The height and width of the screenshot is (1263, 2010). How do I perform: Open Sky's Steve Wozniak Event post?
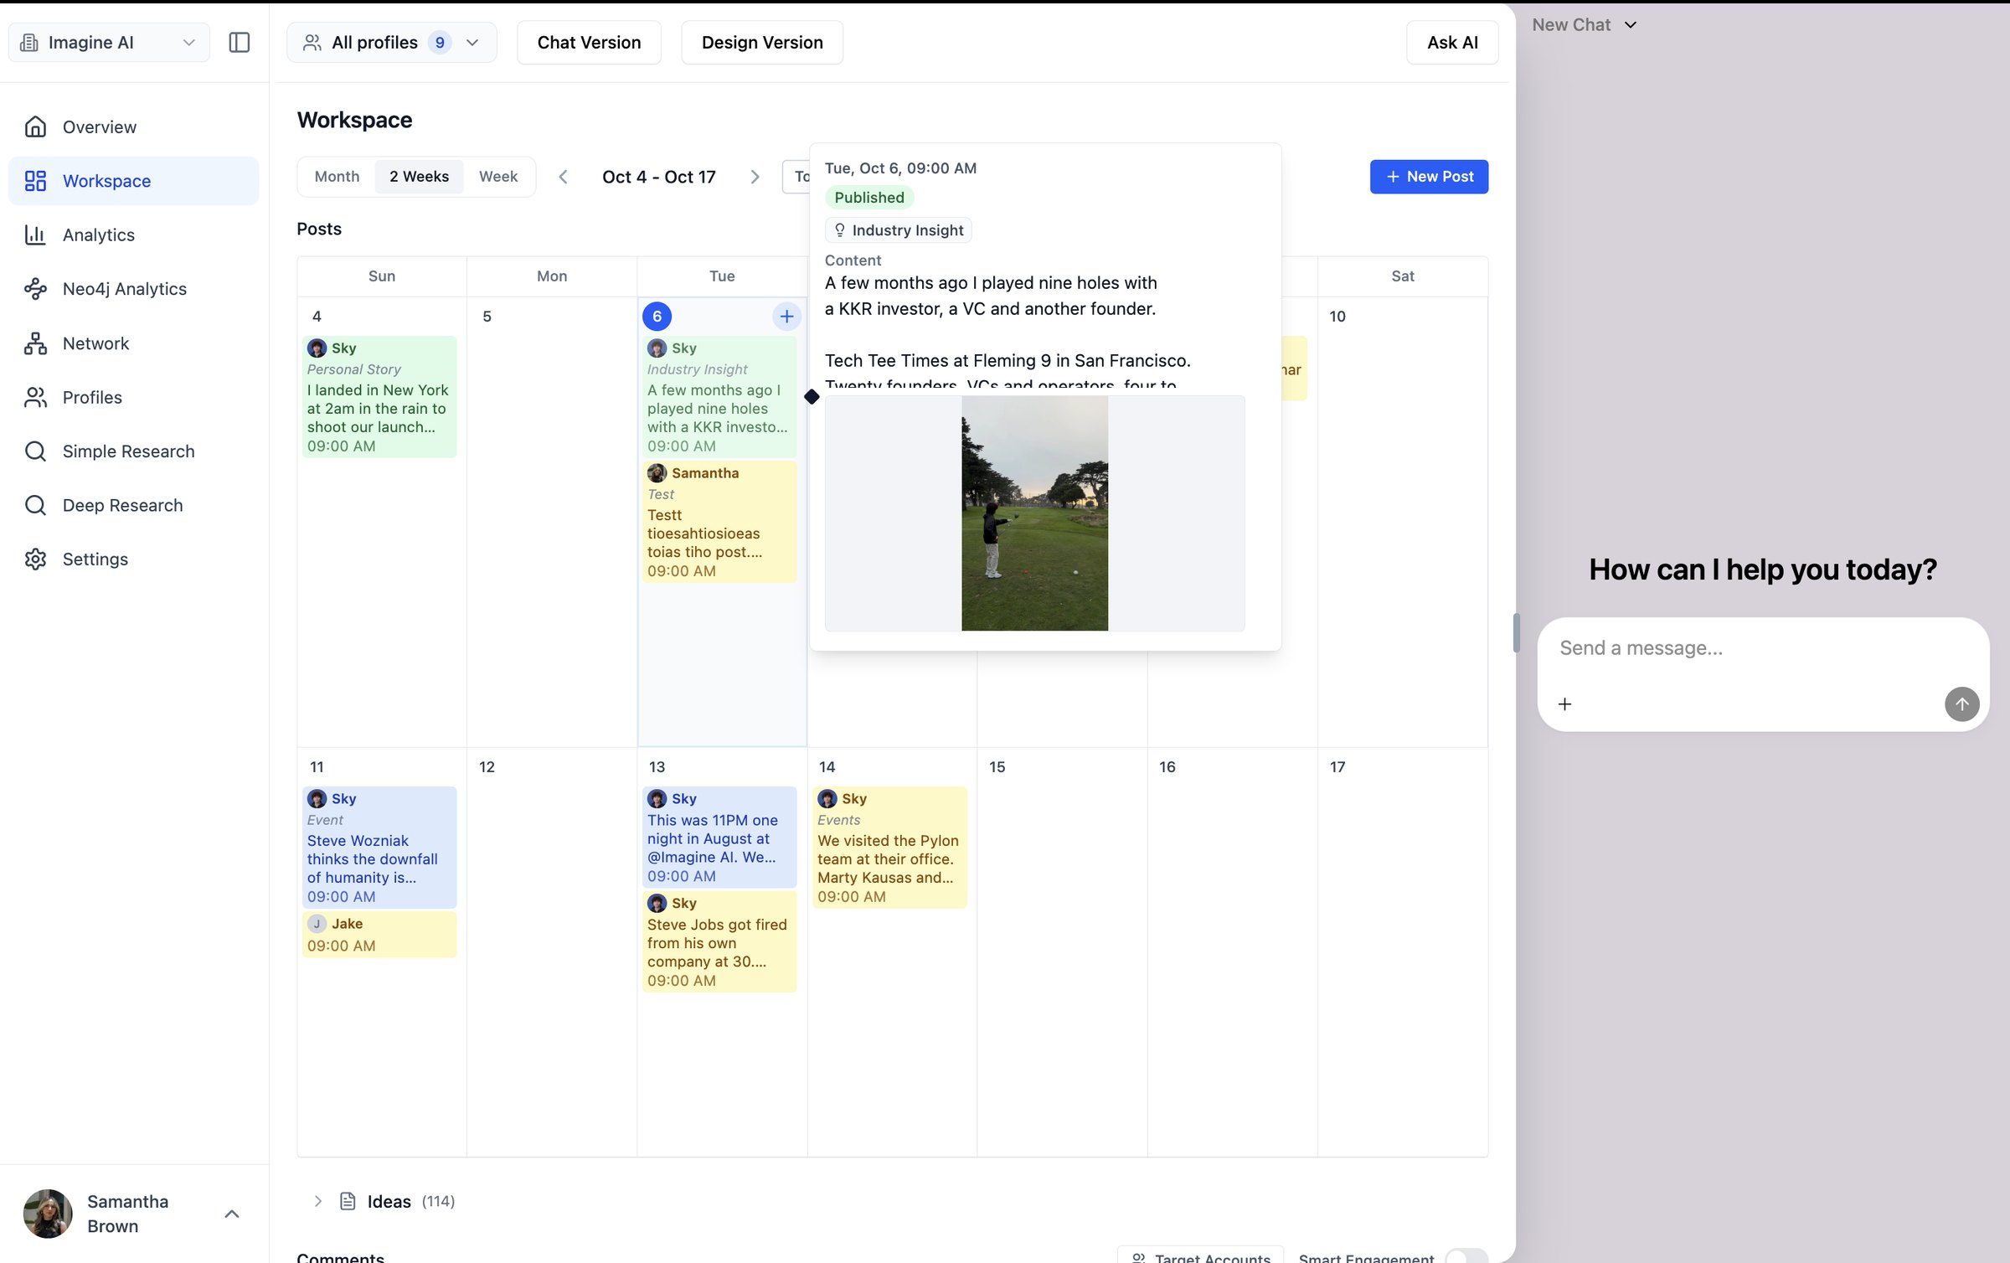(379, 847)
